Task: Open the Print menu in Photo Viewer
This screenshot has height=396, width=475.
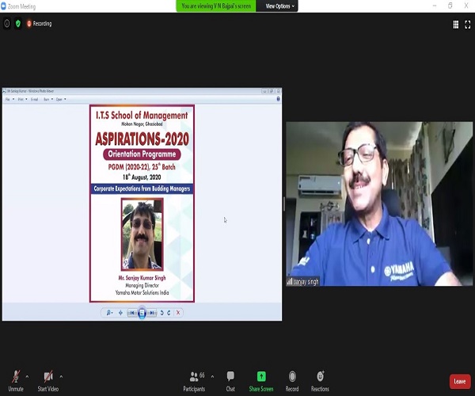Action: click(22, 99)
